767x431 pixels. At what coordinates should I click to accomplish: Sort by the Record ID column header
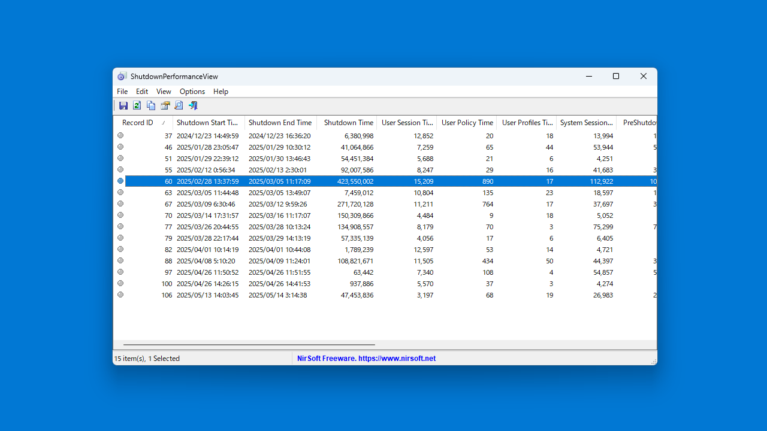143,123
